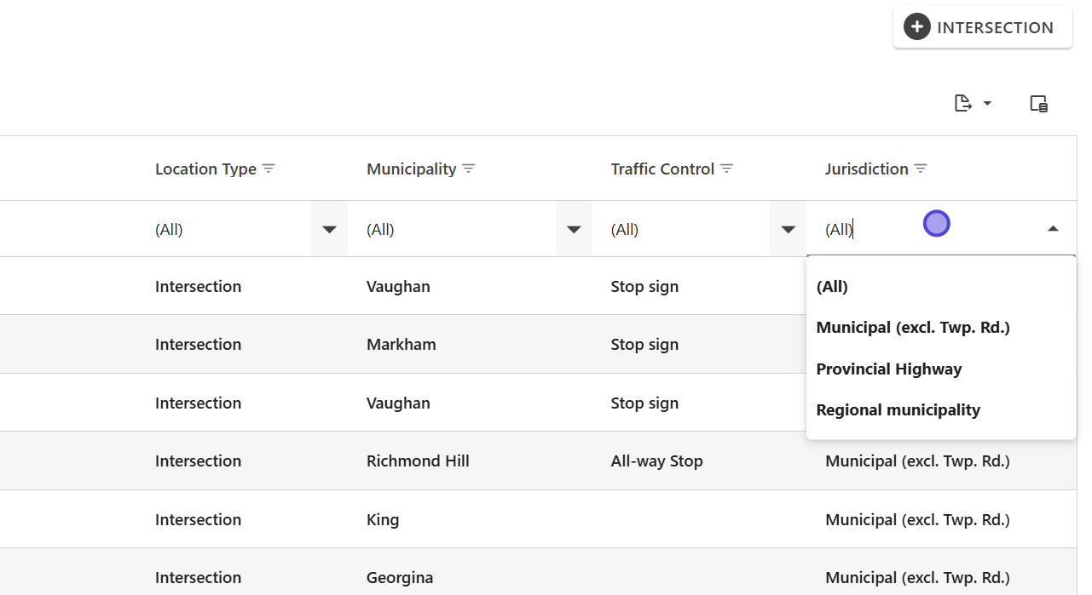
Task: Expand the Traffic Control filter dropdown
Action: (788, 229)
